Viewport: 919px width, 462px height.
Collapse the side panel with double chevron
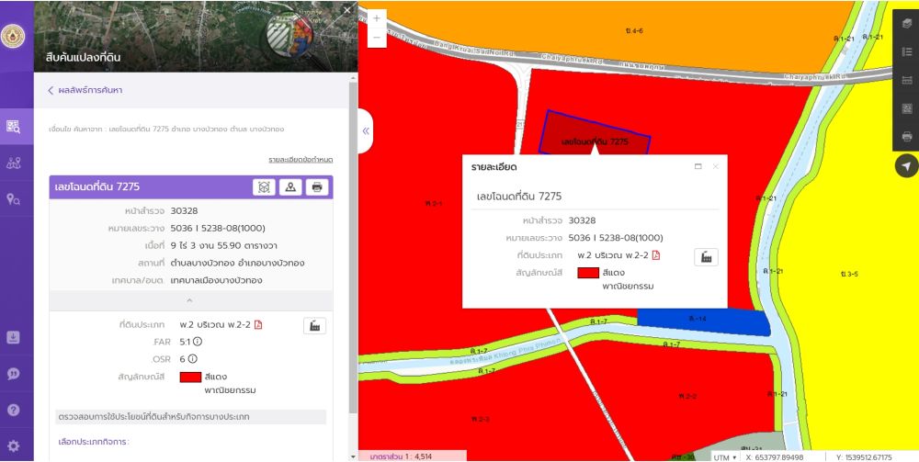click(366, 131)
